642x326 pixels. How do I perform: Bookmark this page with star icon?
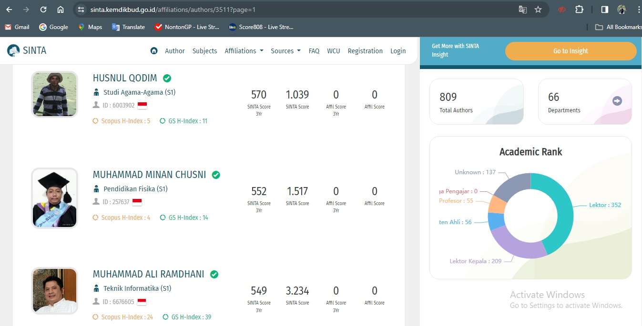pyautogui.click(x=538, y=10)
